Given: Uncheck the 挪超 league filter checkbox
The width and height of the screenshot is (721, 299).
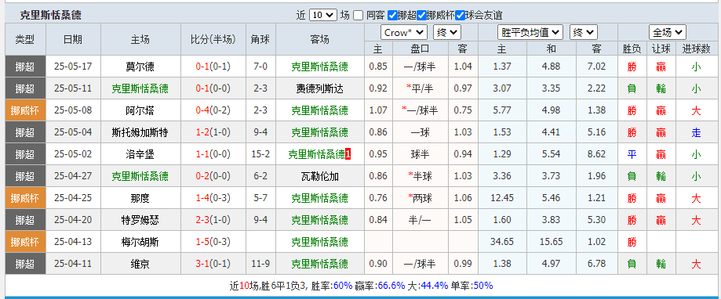Looking at the screenshot, I should (x=392, y=15).
